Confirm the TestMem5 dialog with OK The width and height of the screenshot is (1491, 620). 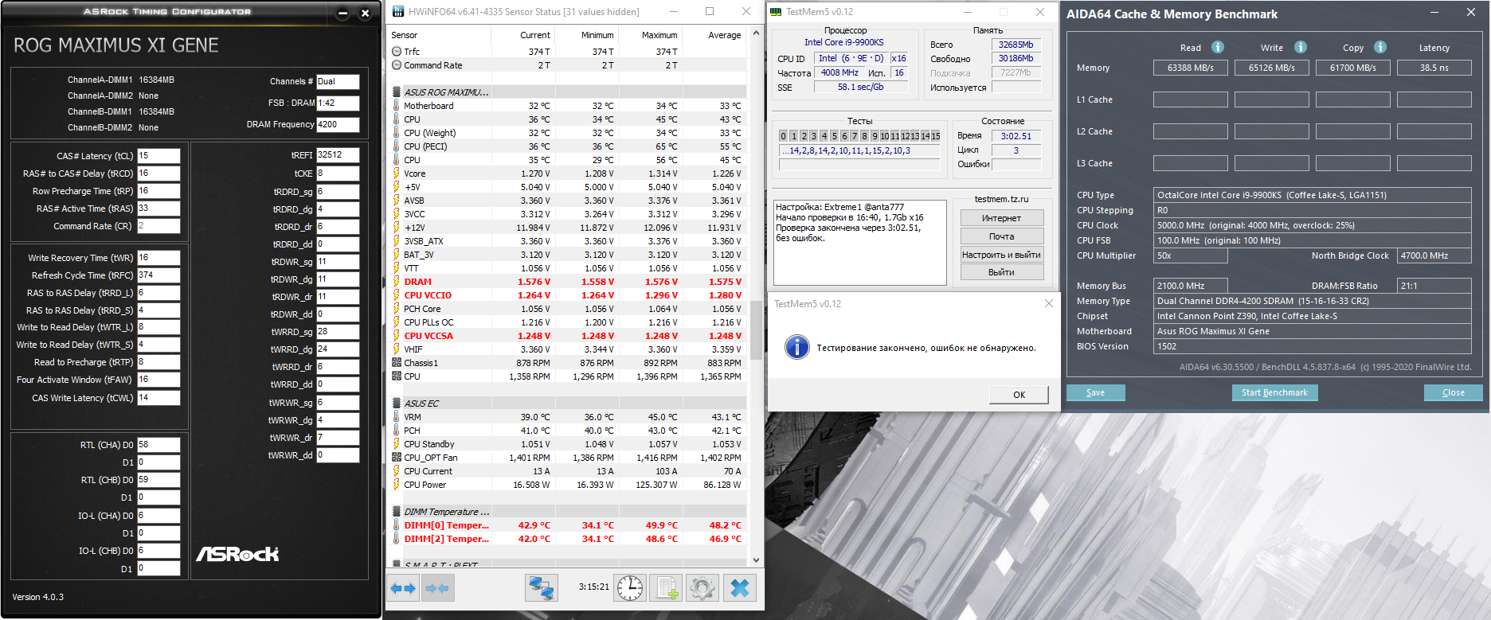pyautogui.click(x=1019, y=395)
